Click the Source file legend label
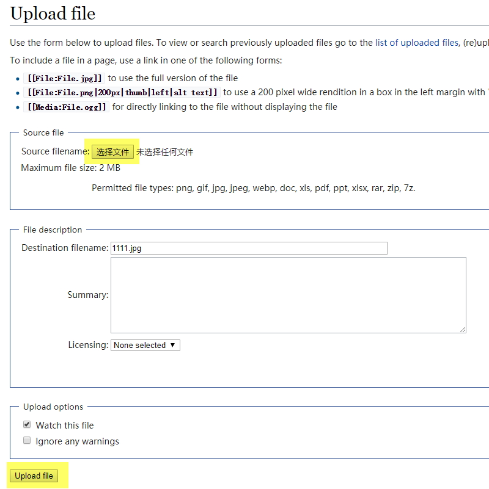The width and height of the screenshot is (489, 489). tap(43, 133)
